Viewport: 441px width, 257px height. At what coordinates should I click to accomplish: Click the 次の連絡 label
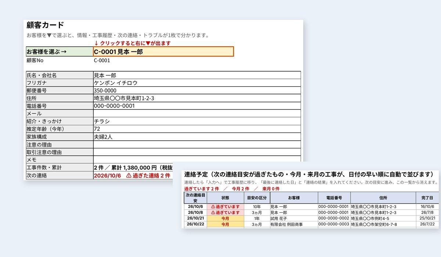tap(60, 175)
